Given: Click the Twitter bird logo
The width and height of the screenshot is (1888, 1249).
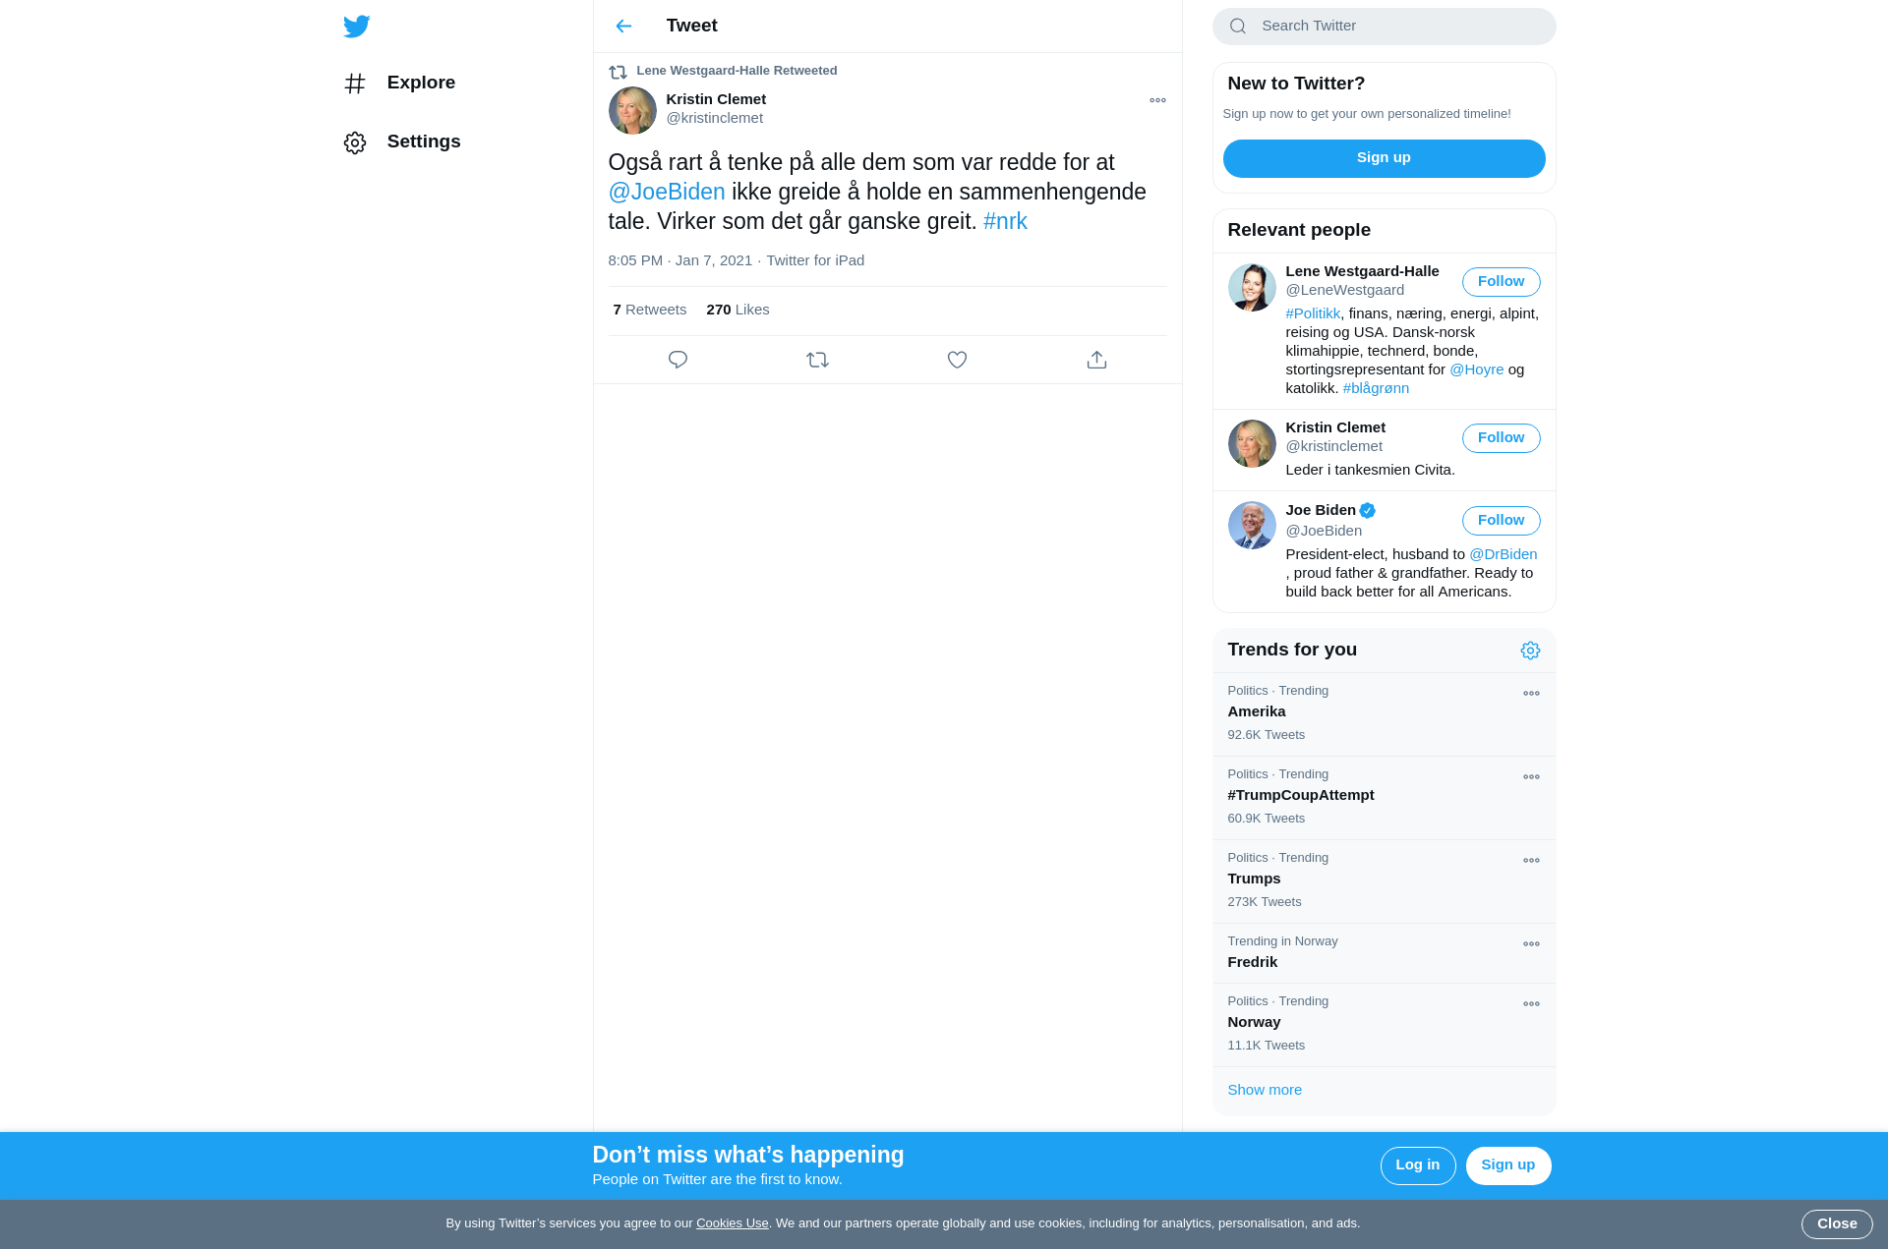Looking at the screenshot, I should [x=357, y=26].
